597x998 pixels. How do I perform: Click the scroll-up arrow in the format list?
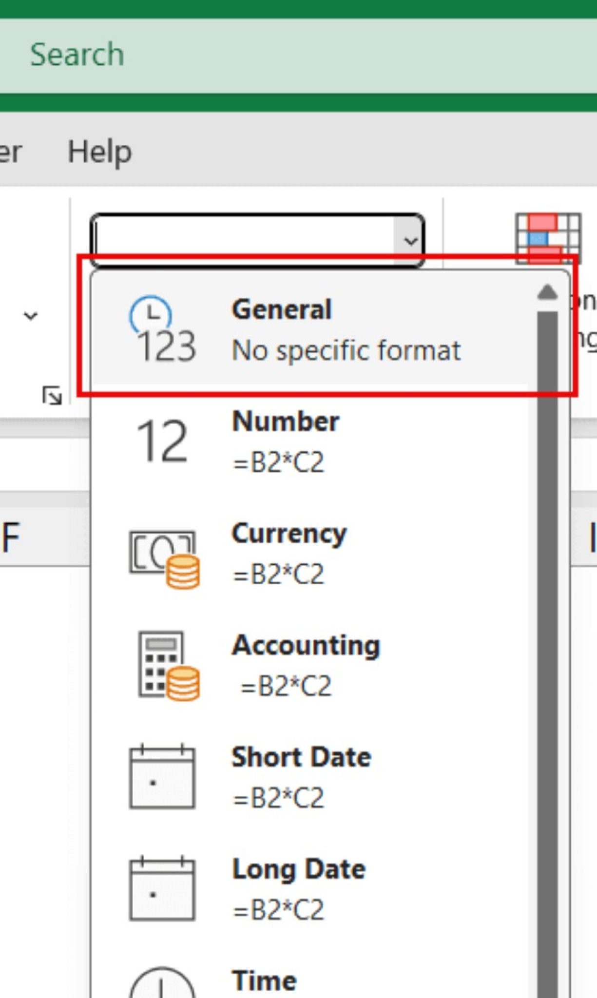coord(547,292)
